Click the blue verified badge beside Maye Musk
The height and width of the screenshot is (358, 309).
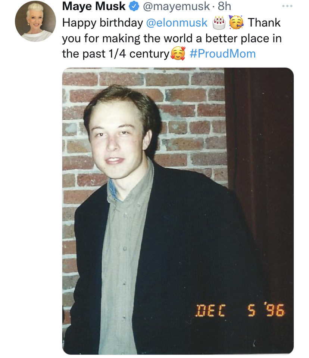[x=134, y=6]
